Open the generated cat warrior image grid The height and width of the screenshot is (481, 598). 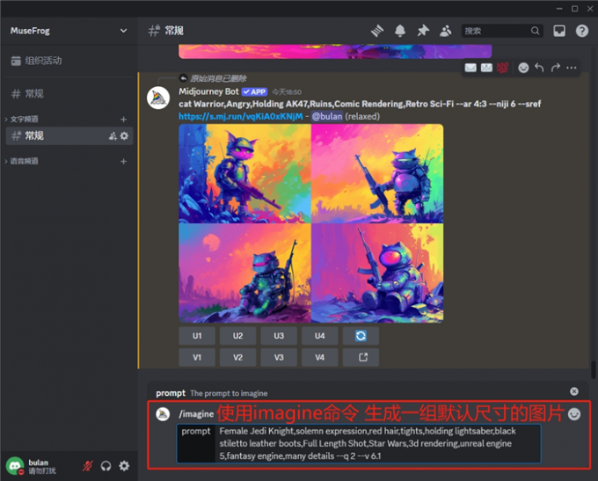click(x=310, y=223)
